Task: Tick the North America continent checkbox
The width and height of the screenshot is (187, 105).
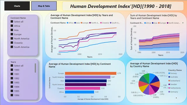Action: (x=12, y=38)
